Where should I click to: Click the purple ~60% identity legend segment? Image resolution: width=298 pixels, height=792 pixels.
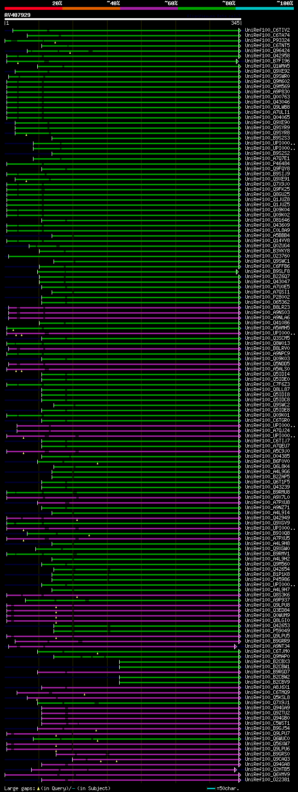[x=149, y=8]
